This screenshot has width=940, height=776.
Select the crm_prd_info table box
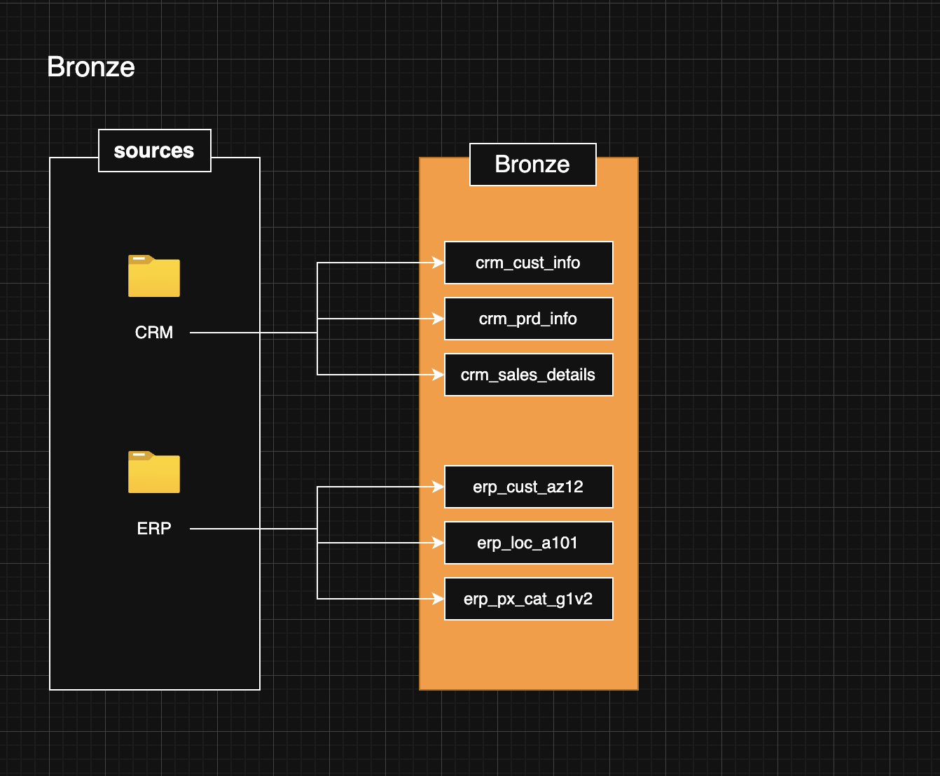click(528, 319)
